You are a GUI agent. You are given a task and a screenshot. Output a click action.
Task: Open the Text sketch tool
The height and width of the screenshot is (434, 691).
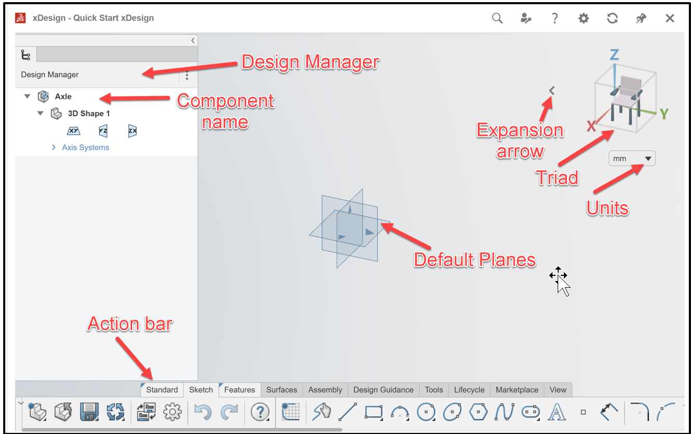[557, 412]
